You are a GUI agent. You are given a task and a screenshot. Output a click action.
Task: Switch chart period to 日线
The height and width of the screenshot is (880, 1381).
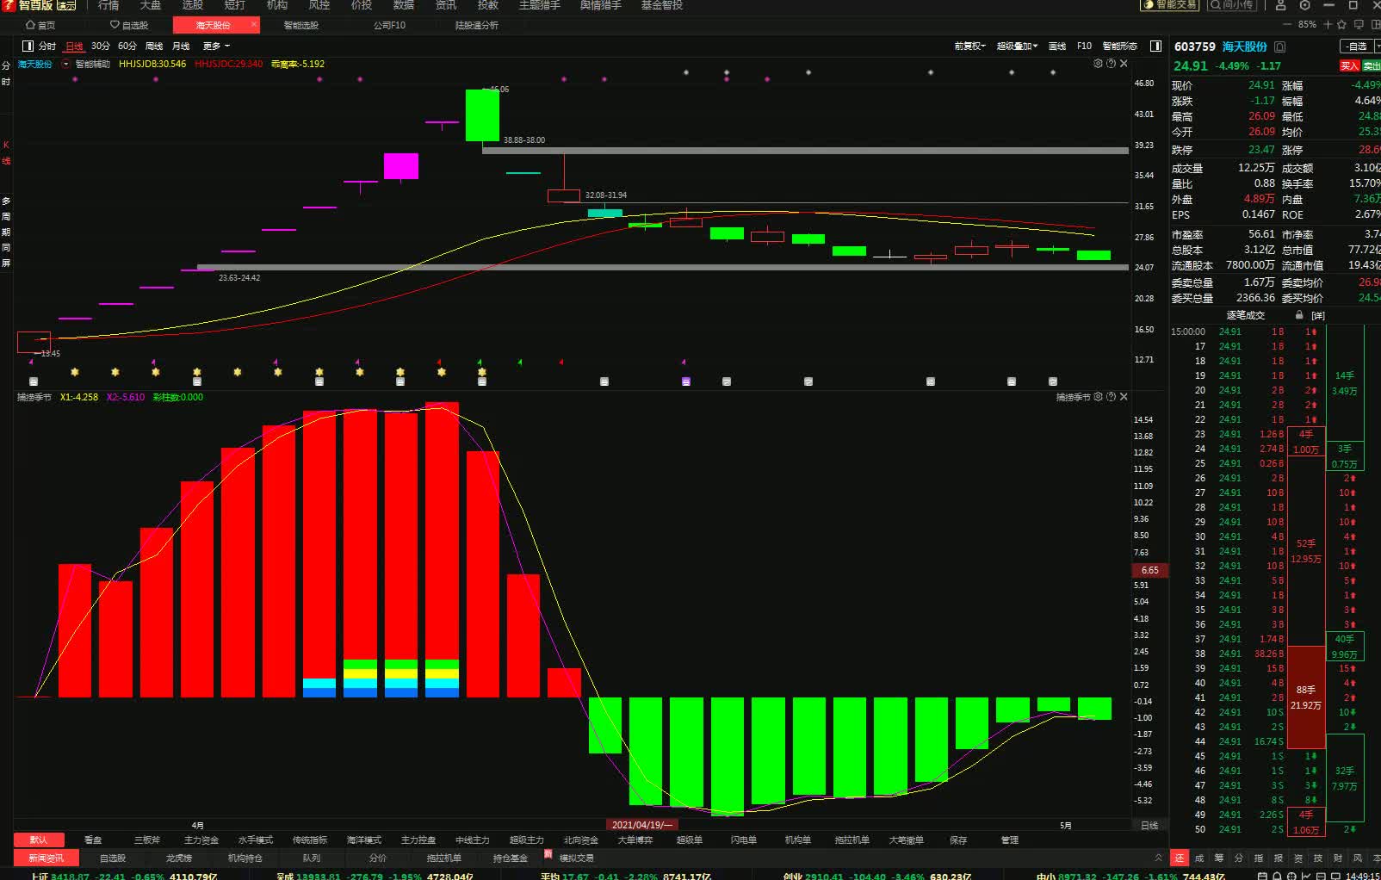click(75, 46)
